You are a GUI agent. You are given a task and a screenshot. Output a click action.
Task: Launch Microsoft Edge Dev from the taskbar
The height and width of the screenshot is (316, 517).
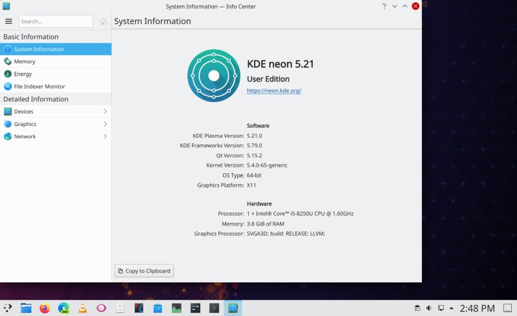(x=63, y=308)
